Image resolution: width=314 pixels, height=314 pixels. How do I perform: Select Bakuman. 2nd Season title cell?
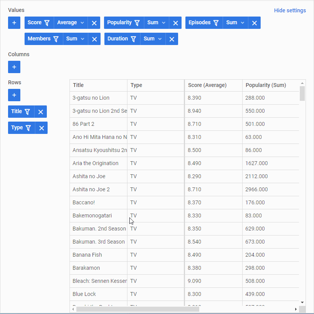click(x=98, y=229)
